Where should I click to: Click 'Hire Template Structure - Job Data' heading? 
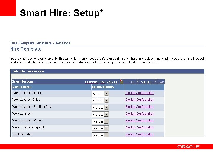click(x=40, y=43)
